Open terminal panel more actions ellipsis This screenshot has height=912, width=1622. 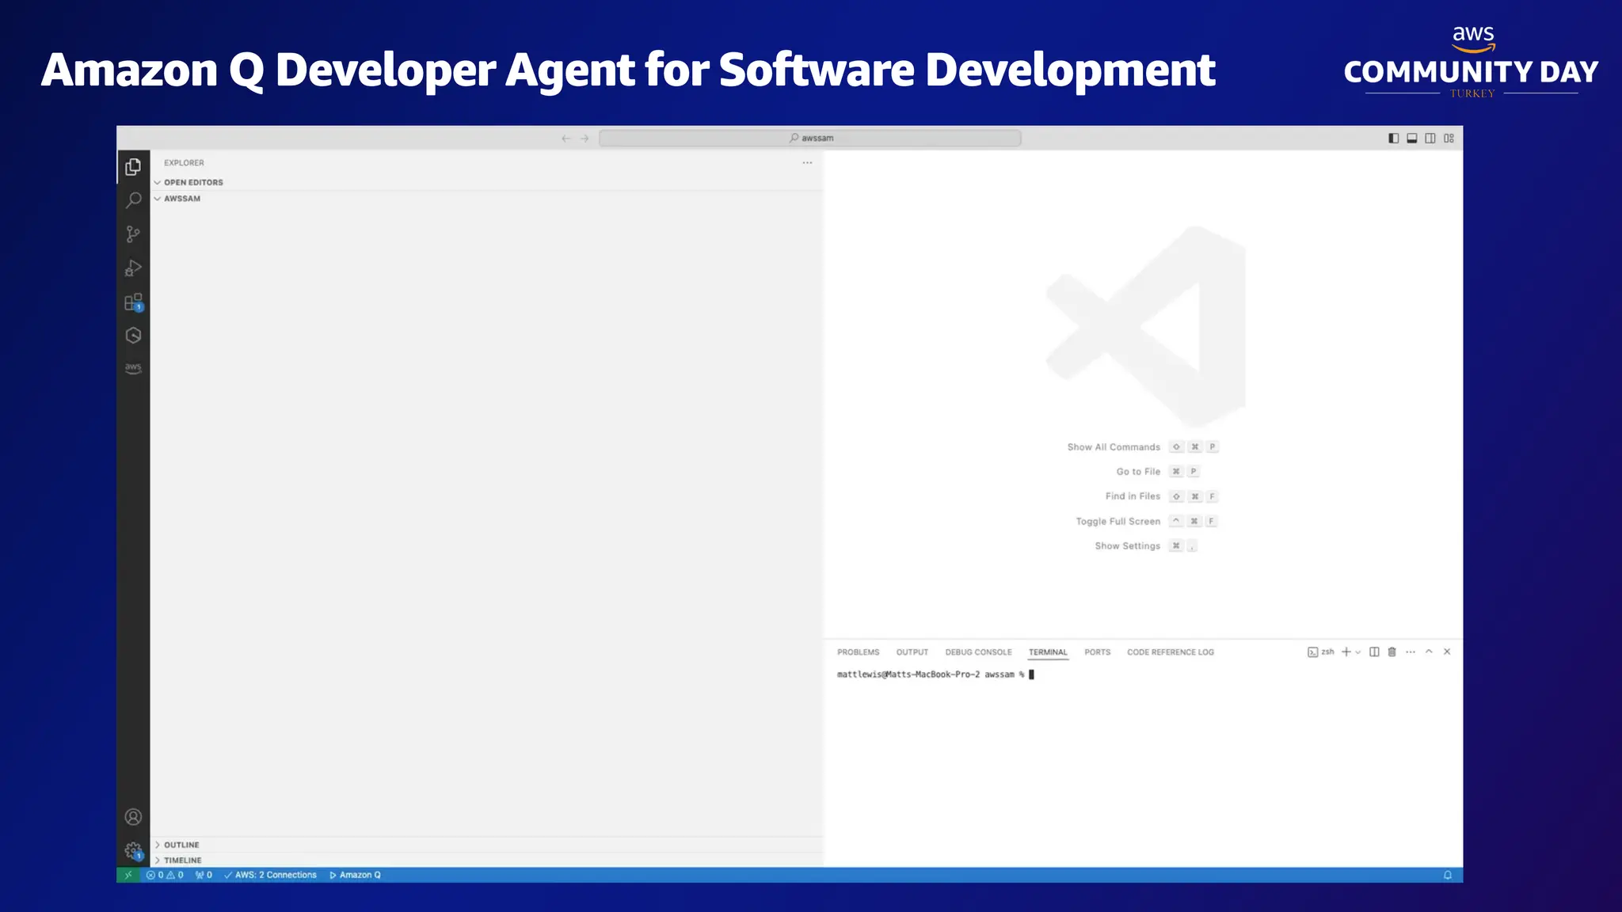point(1411,652)
